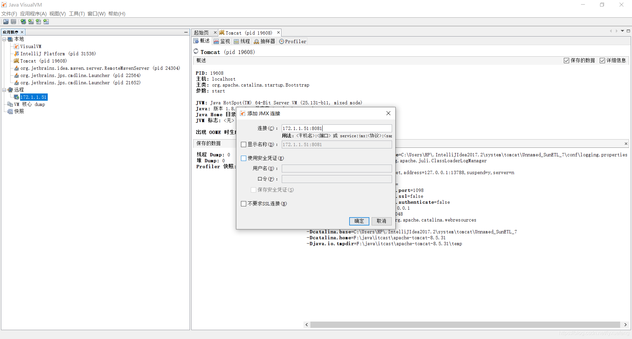
Task: Minimize the 应用程序 panel
Action: click(186, 32)
